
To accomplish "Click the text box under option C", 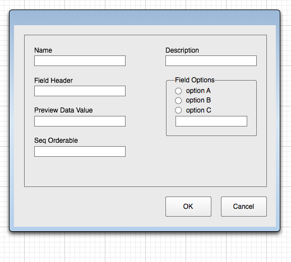I will click(211, 121).
